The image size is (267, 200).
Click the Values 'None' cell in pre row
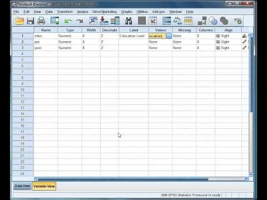160,42
